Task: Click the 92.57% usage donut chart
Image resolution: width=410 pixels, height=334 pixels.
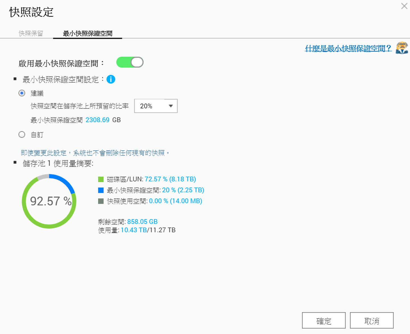Action: click(49, 201)
